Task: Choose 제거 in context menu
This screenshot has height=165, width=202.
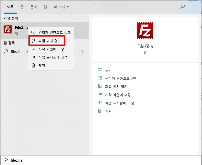Action: [x=51, y=65]
